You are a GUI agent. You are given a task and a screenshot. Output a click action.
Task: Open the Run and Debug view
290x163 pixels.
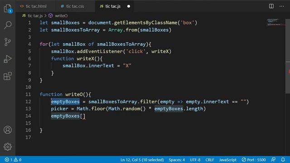[x=8, y=59]
